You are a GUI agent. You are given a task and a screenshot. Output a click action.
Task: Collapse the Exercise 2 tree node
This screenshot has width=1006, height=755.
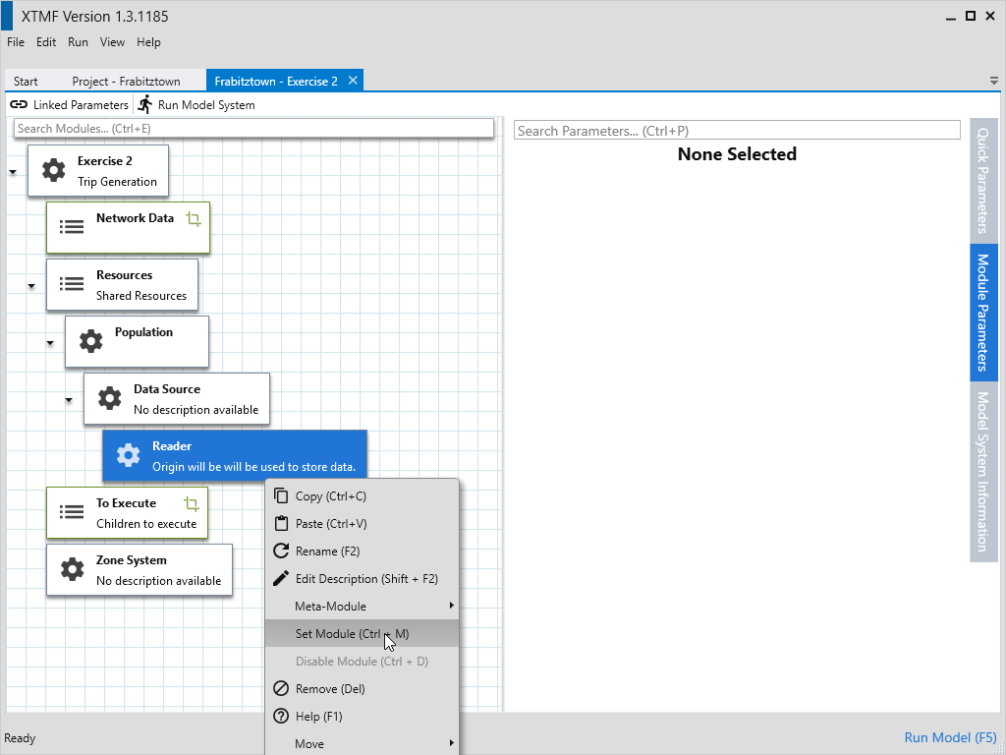click(x=13, y=172)
